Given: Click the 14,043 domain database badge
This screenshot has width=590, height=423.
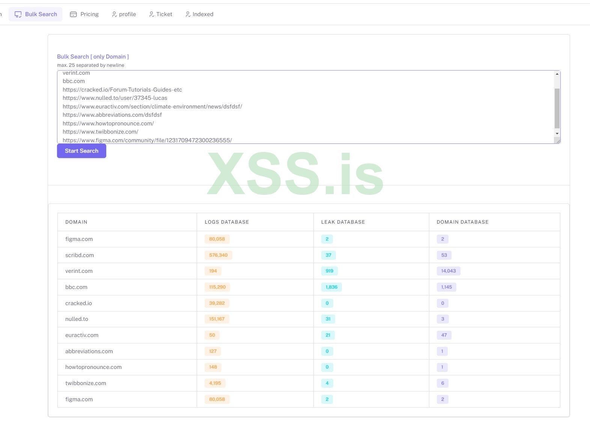Looking at the screenshot, I should tap(449, 271).
